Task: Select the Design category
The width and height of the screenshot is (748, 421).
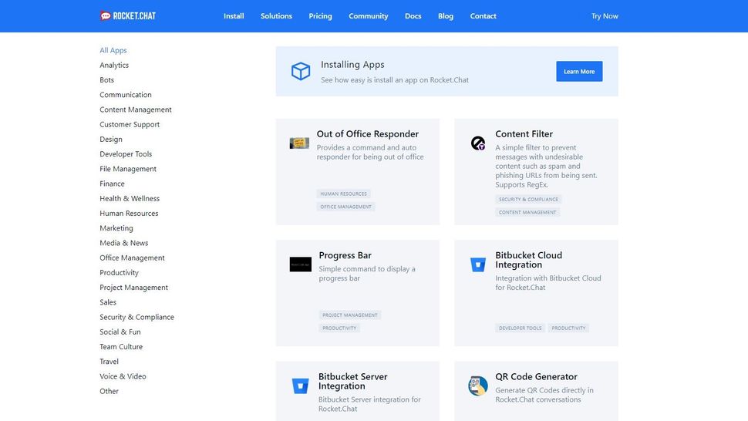Action: tap(111, 139)
